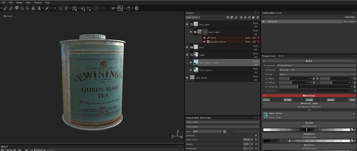Toggle visibility of mg_mask_editor effect
357x151 pixels.
coord(204,42)
